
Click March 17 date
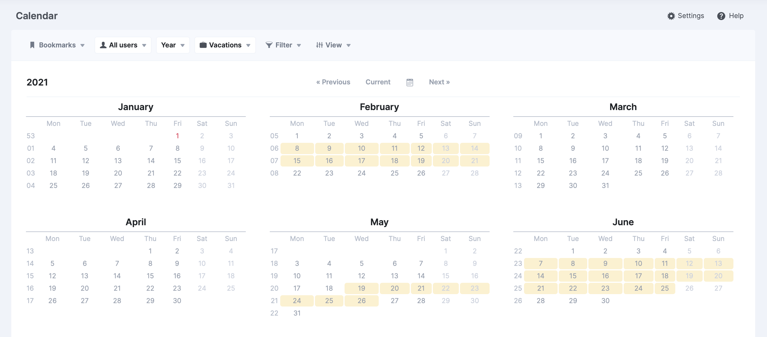tap(605, 161)
